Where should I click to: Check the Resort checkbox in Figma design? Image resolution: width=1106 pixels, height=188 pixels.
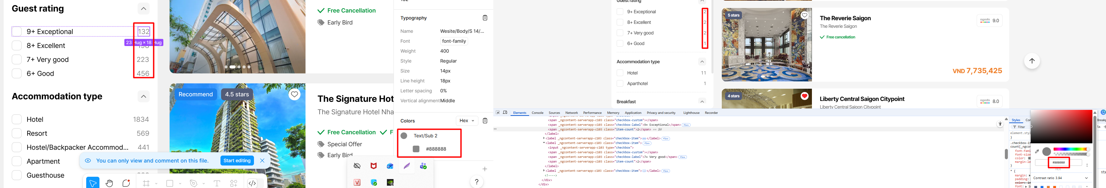click(17, 133)
